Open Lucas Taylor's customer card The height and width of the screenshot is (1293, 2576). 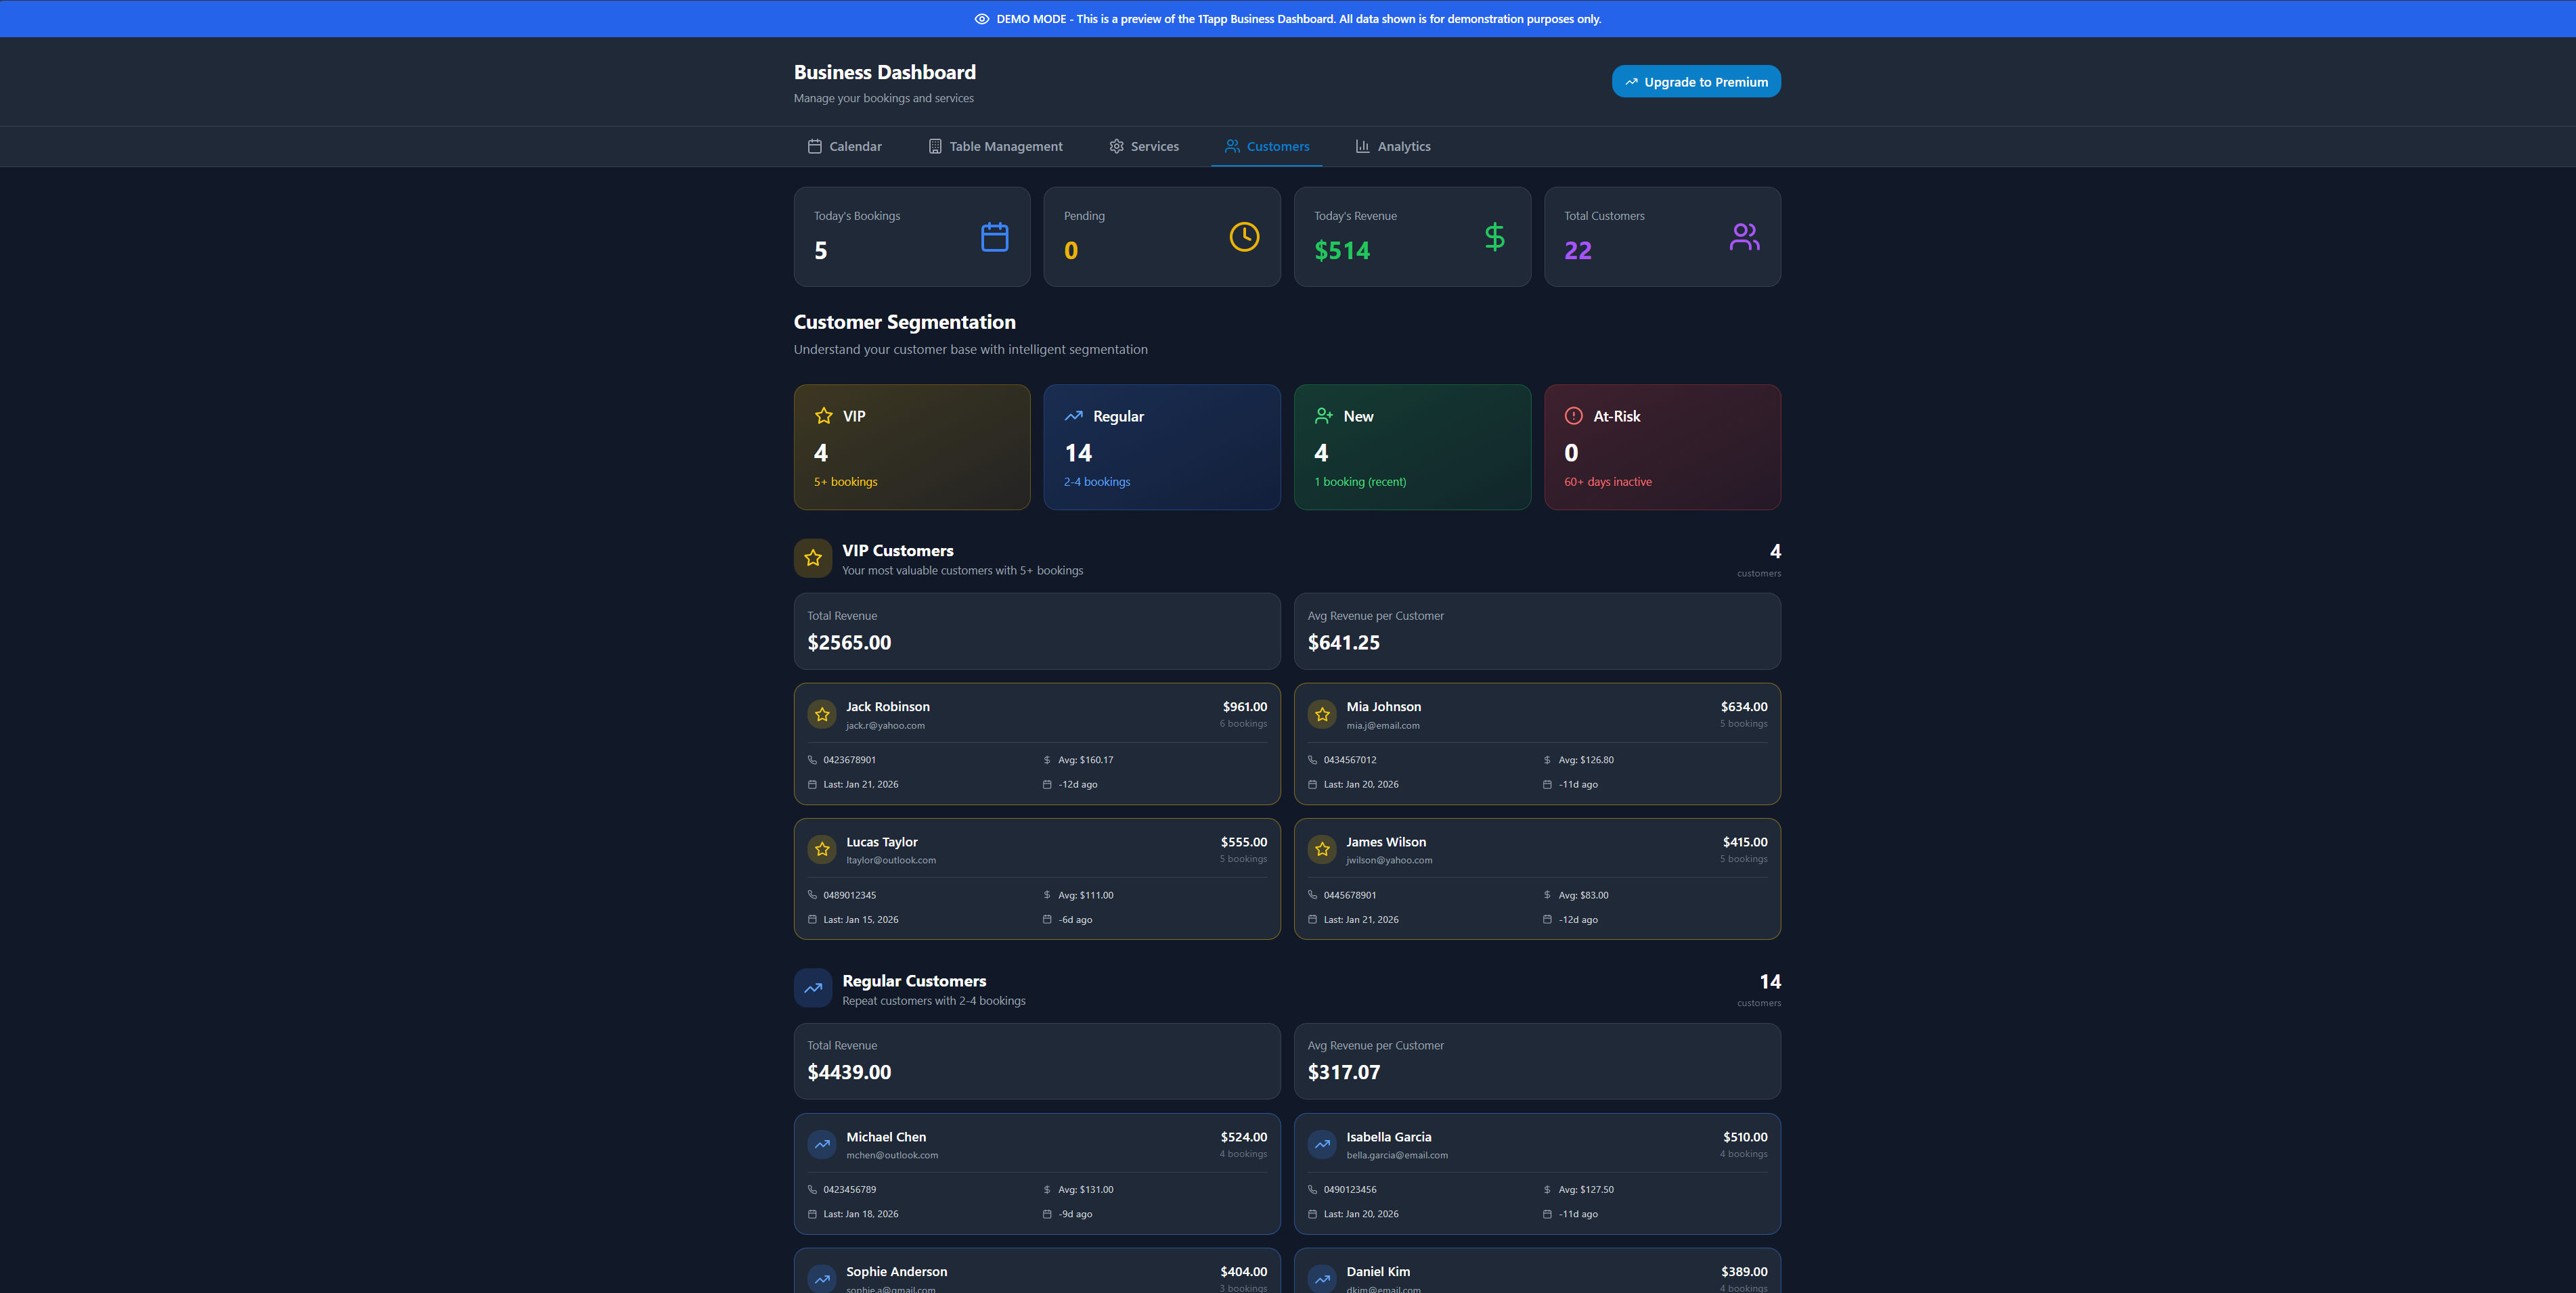tap(1036, 878)
